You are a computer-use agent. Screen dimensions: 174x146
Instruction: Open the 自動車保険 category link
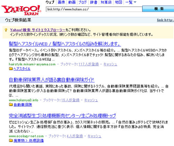click(23, 105)
